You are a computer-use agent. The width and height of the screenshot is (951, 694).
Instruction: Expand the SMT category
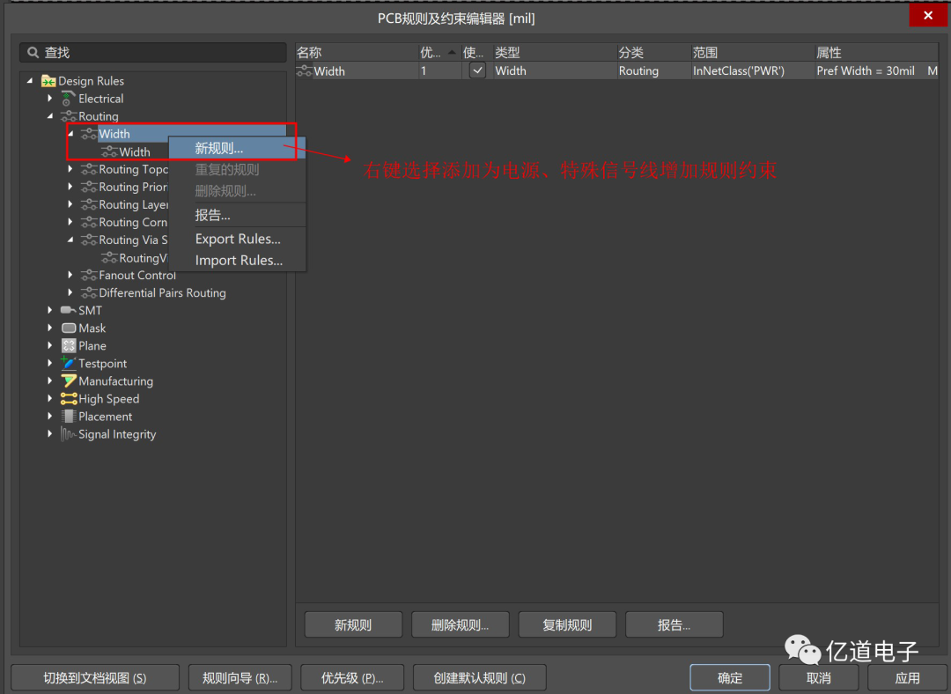tap(50, 310)
